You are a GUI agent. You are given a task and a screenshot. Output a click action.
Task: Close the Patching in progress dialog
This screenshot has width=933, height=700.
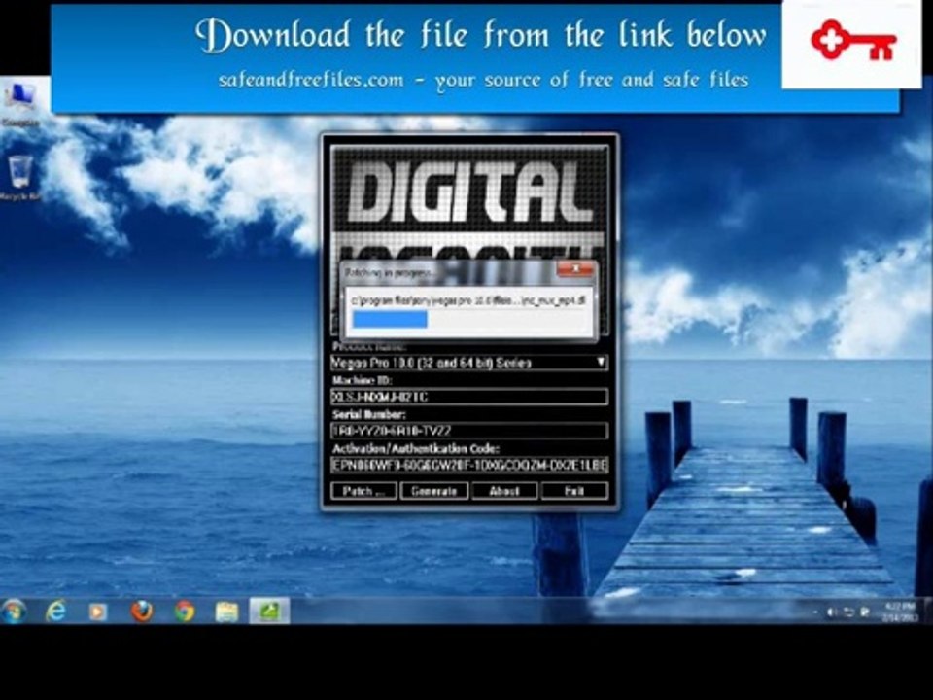[575, 269]
